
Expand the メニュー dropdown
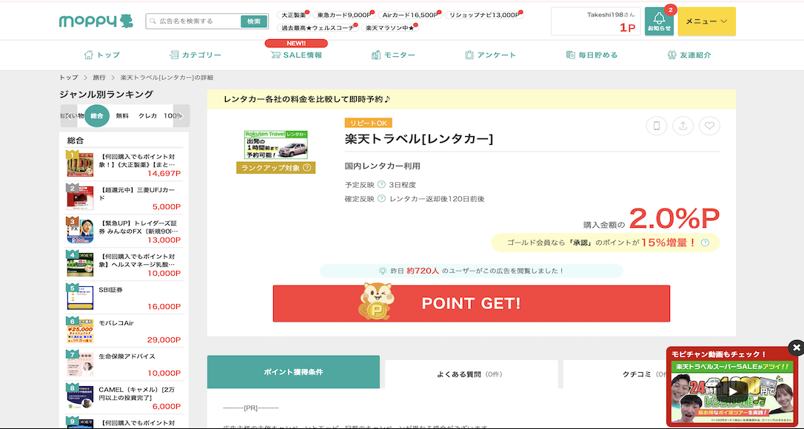[x=706, y=21]
